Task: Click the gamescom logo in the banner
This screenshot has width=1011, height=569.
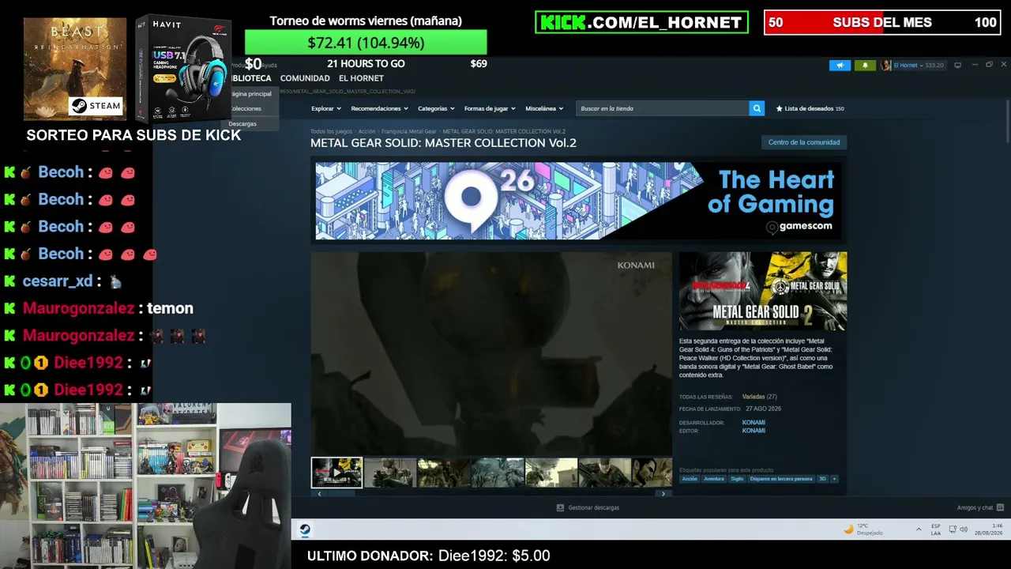Action: coord(799,227)
